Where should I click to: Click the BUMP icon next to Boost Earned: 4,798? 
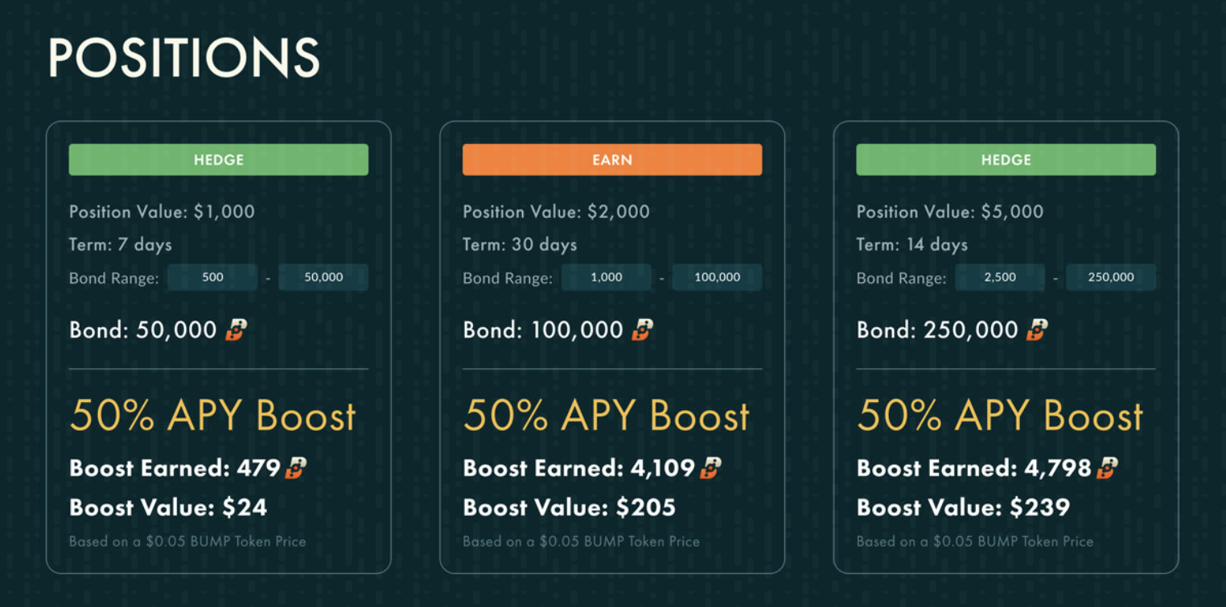click(x=1108, y=468)
